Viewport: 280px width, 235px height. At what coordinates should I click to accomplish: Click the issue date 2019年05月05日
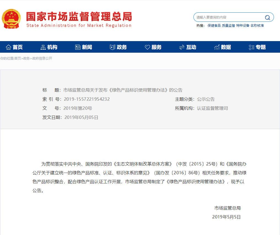click(81, 117)
